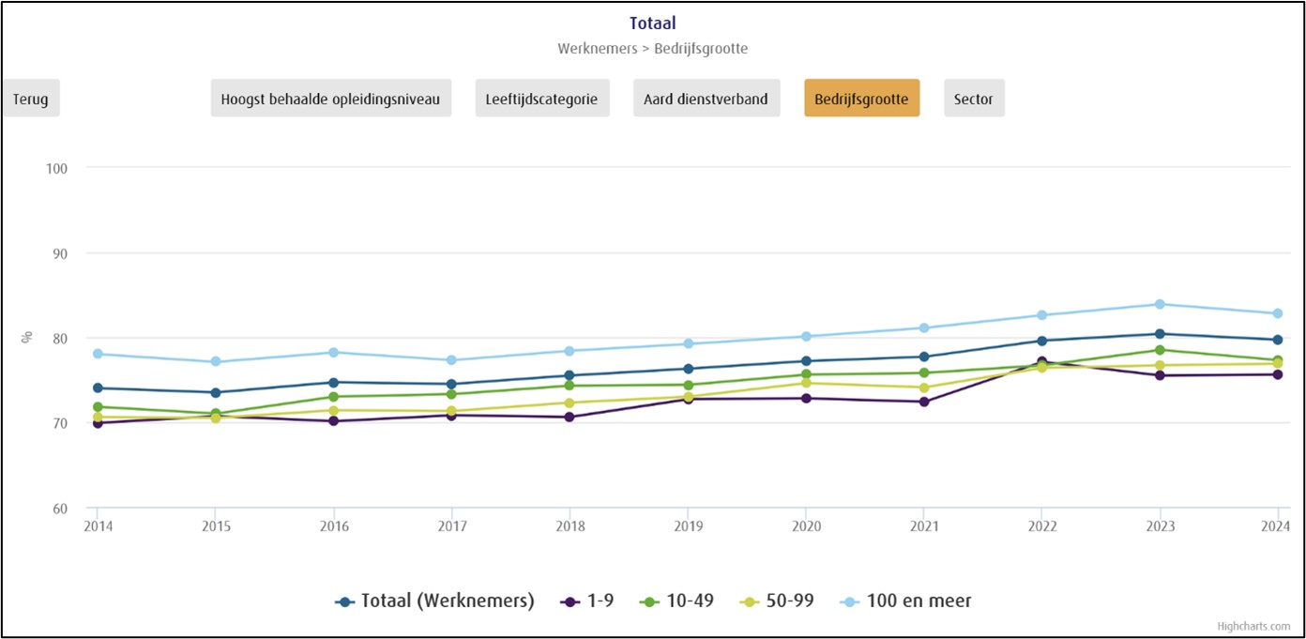The height and width of the screenshot is (639, 1306).
Task: Select the 1-9 data point at 2021
Action: [924, 402]
